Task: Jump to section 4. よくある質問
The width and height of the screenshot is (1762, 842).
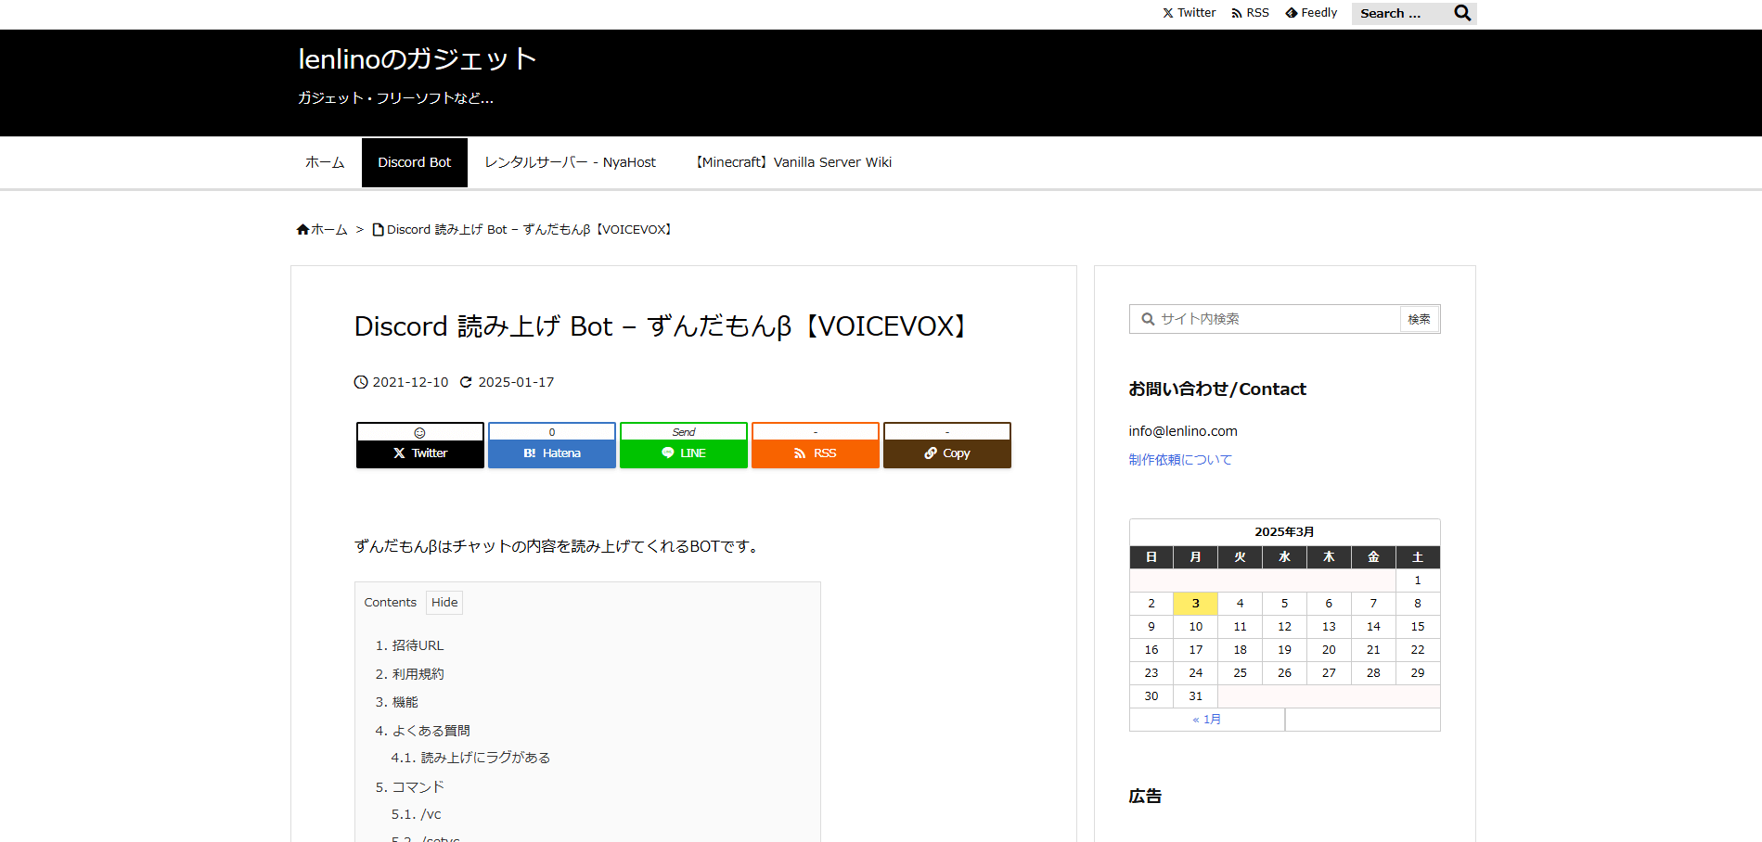Action: (x=422, y=731)
